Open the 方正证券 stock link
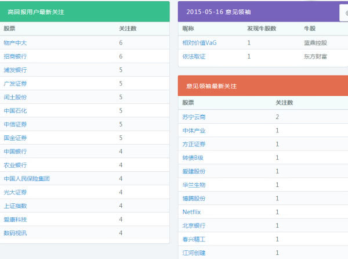Viewport: 348px width, 259px height. (194, 144)
